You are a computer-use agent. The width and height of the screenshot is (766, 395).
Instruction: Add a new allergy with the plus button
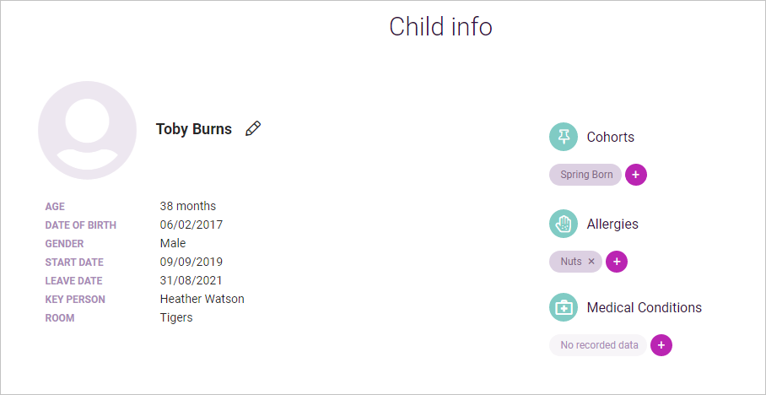(x=617, y=262)
